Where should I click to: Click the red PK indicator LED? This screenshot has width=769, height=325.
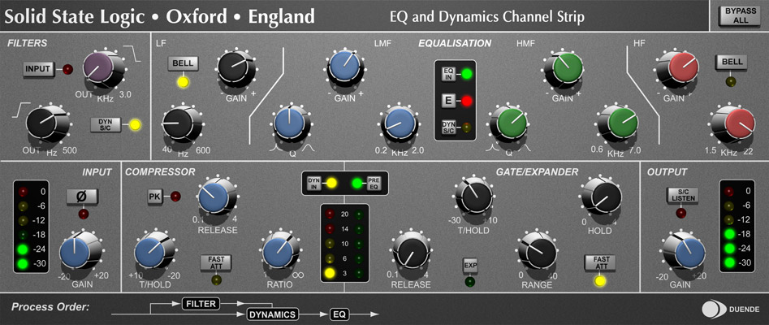pos(175,197)
